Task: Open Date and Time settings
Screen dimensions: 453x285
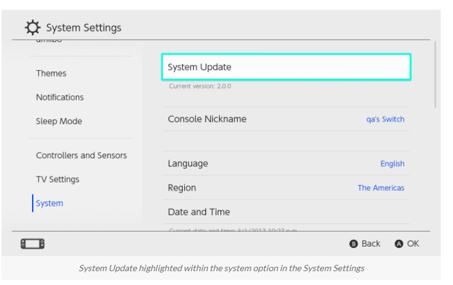Action: 286,212
